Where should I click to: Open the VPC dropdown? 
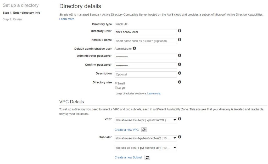tap(146, 120)
